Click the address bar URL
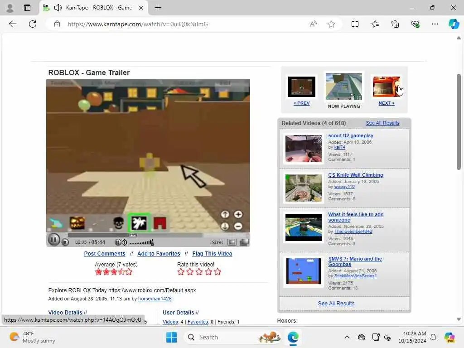The image size is (464, 348). (138, 24)
